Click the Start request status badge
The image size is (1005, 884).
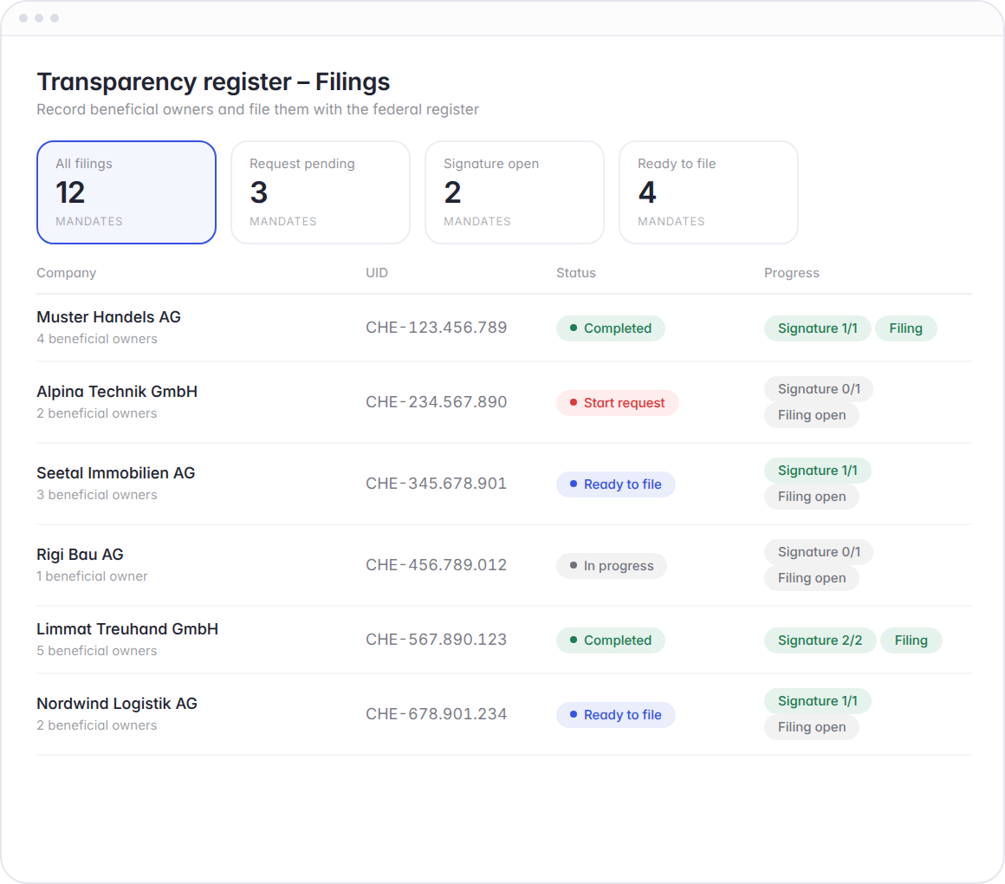point(617,403)
